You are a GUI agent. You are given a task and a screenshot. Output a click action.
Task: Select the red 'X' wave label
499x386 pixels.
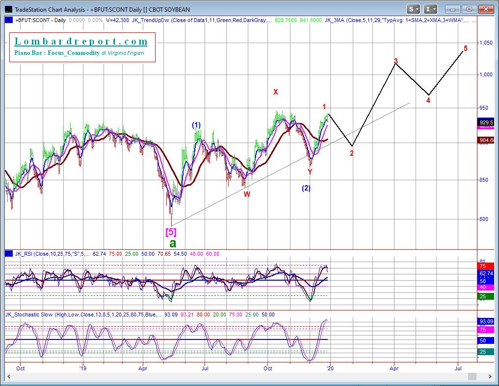pyautogui.click(x=276, y=92)
